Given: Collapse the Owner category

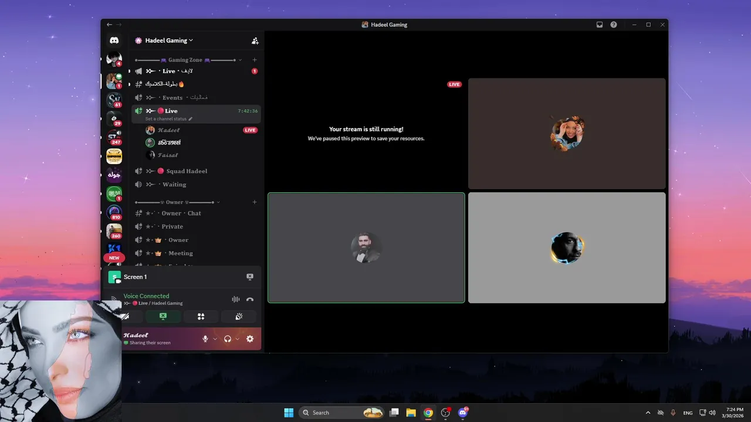Looking at the screenshot, I should tap(218, 202).
